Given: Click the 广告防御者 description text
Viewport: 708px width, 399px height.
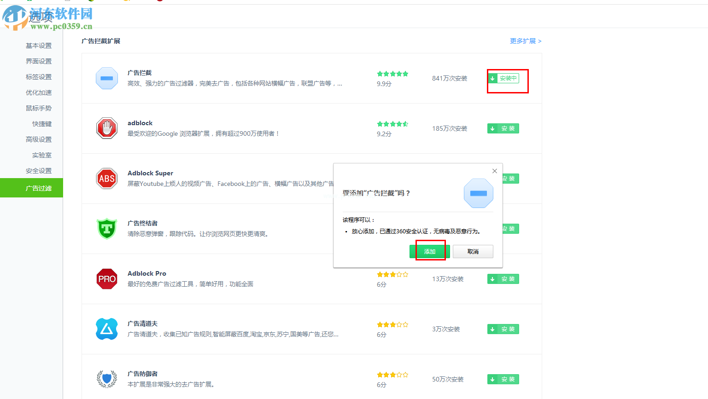Looking at the screenshot, I should coord(171,384).
